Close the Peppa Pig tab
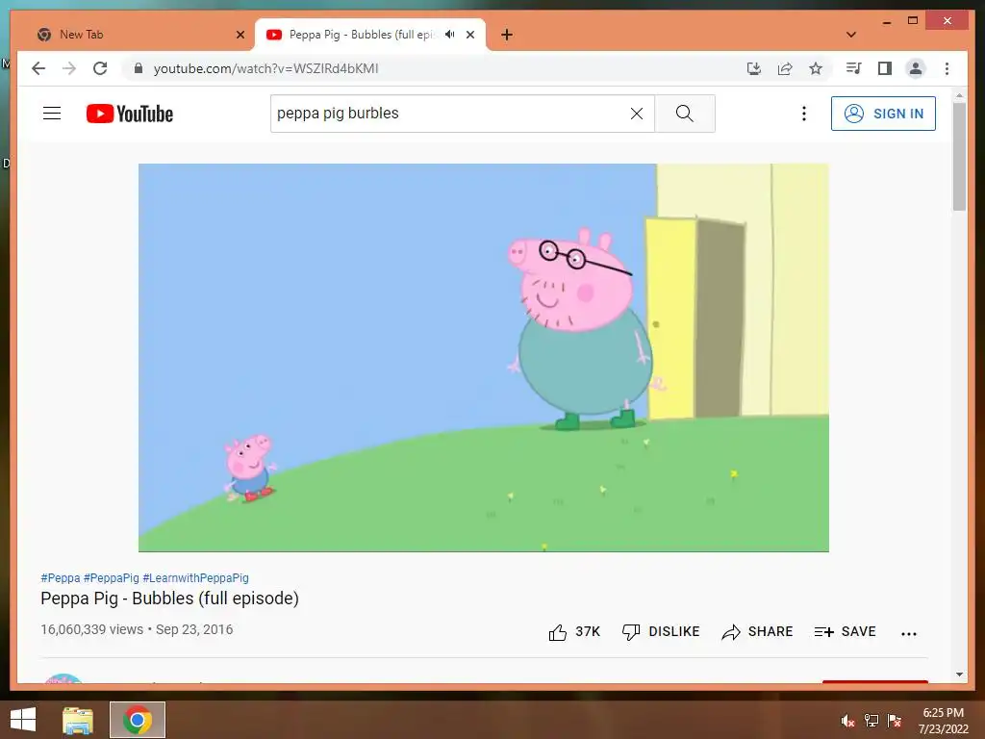The width and height of the screenshot is (985, 739). point(469,35)
